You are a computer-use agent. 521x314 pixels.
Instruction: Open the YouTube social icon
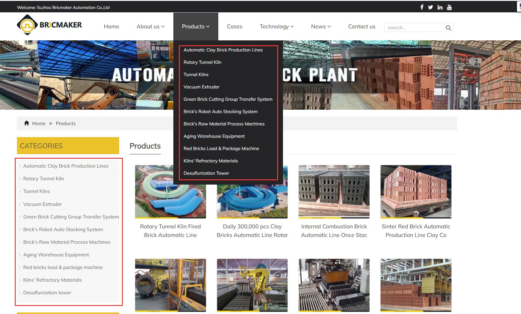click(449, 7)
